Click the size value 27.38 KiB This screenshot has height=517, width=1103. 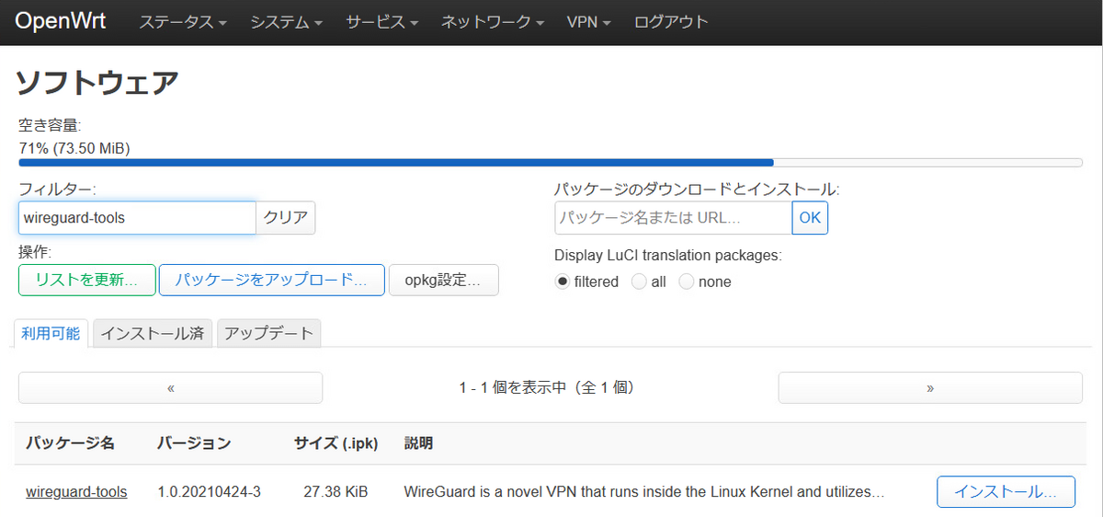click(x=335, y=492)
